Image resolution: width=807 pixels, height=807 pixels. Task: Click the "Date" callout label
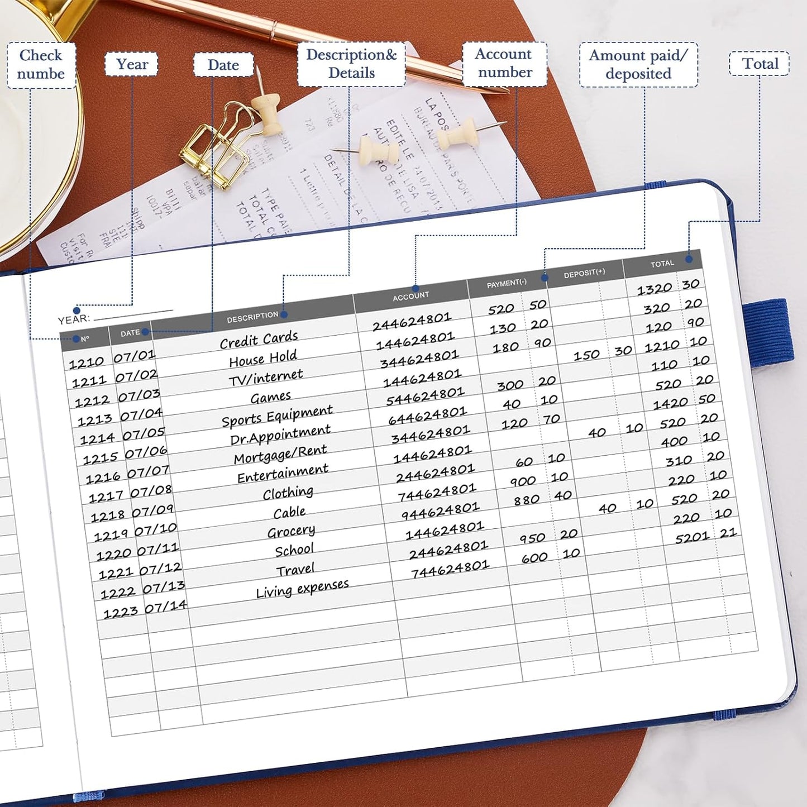click(x=223, y=65)
